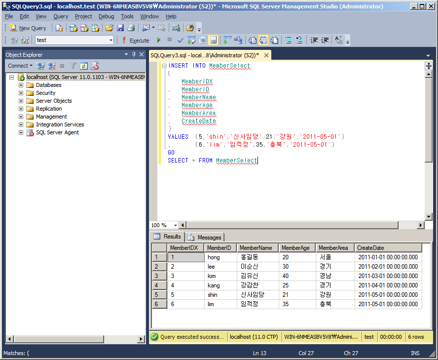
Task: Click the MemberName column header
Action: [x=257, y=248]
